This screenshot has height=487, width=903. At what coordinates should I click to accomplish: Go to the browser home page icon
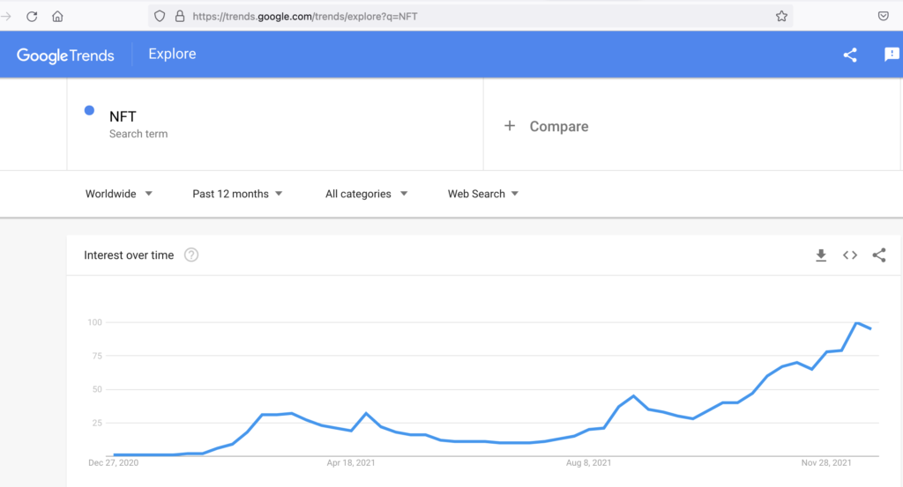coord(57,16)
